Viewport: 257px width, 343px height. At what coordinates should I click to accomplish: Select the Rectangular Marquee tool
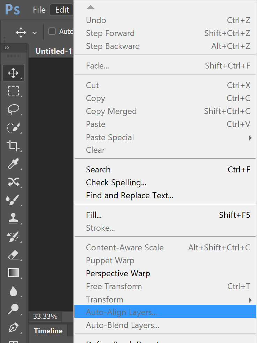(14, 91)
